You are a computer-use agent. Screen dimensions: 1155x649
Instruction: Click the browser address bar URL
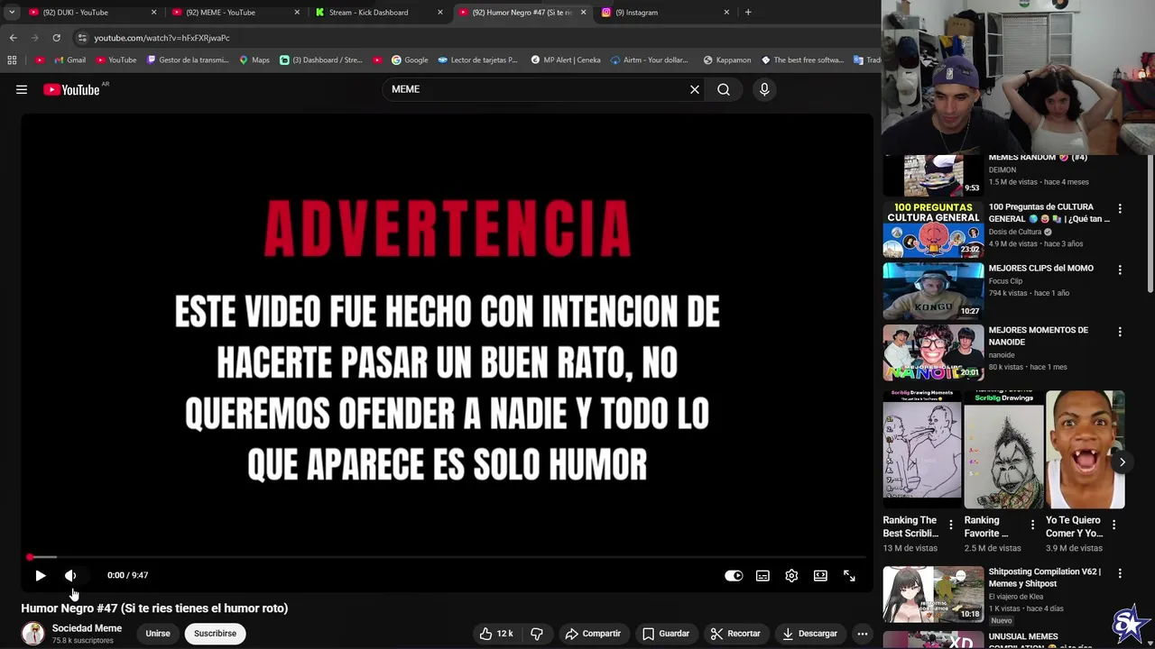point(162,38)
